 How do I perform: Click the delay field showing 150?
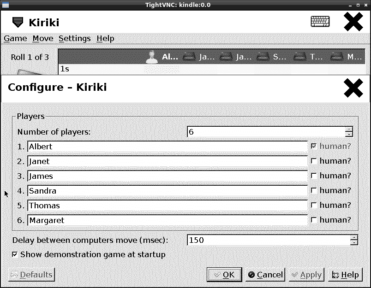coord(269,240)
